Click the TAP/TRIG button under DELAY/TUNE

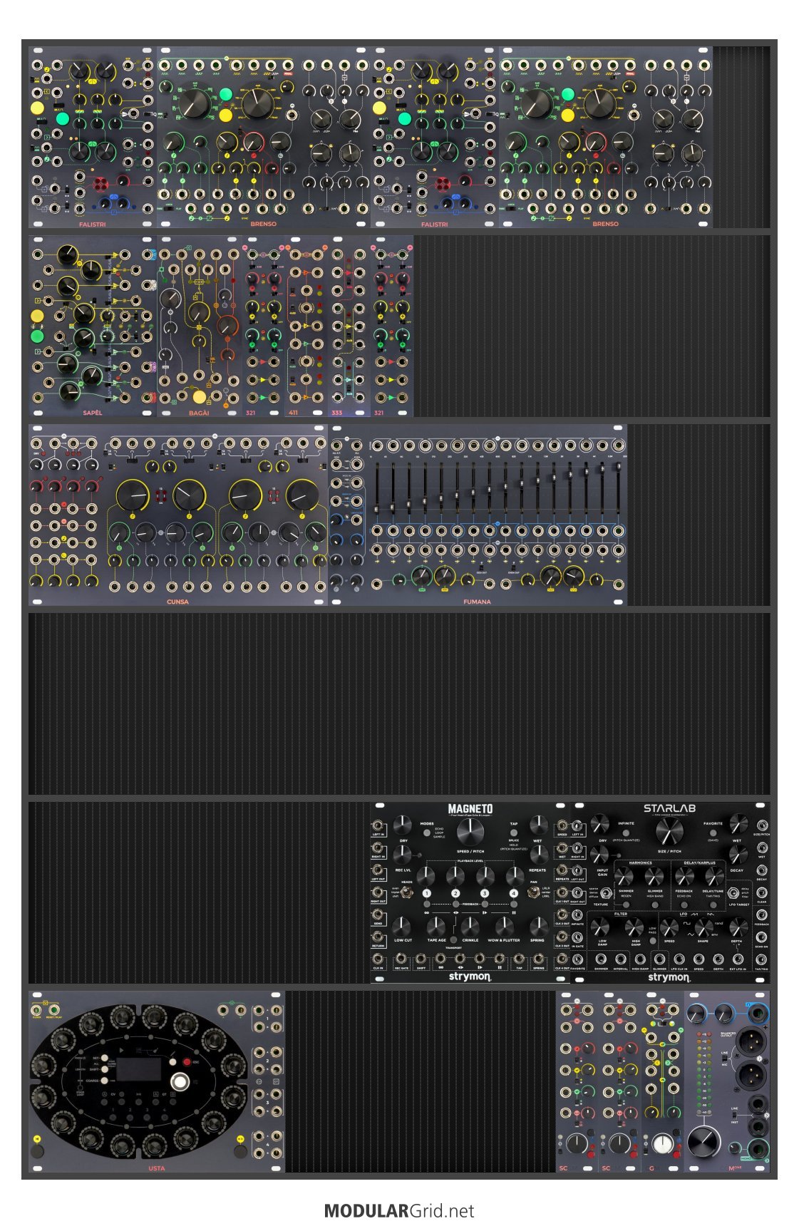point(713,905)
